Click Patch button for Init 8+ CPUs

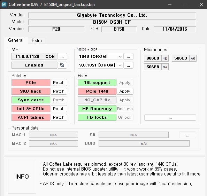[59, 109]
